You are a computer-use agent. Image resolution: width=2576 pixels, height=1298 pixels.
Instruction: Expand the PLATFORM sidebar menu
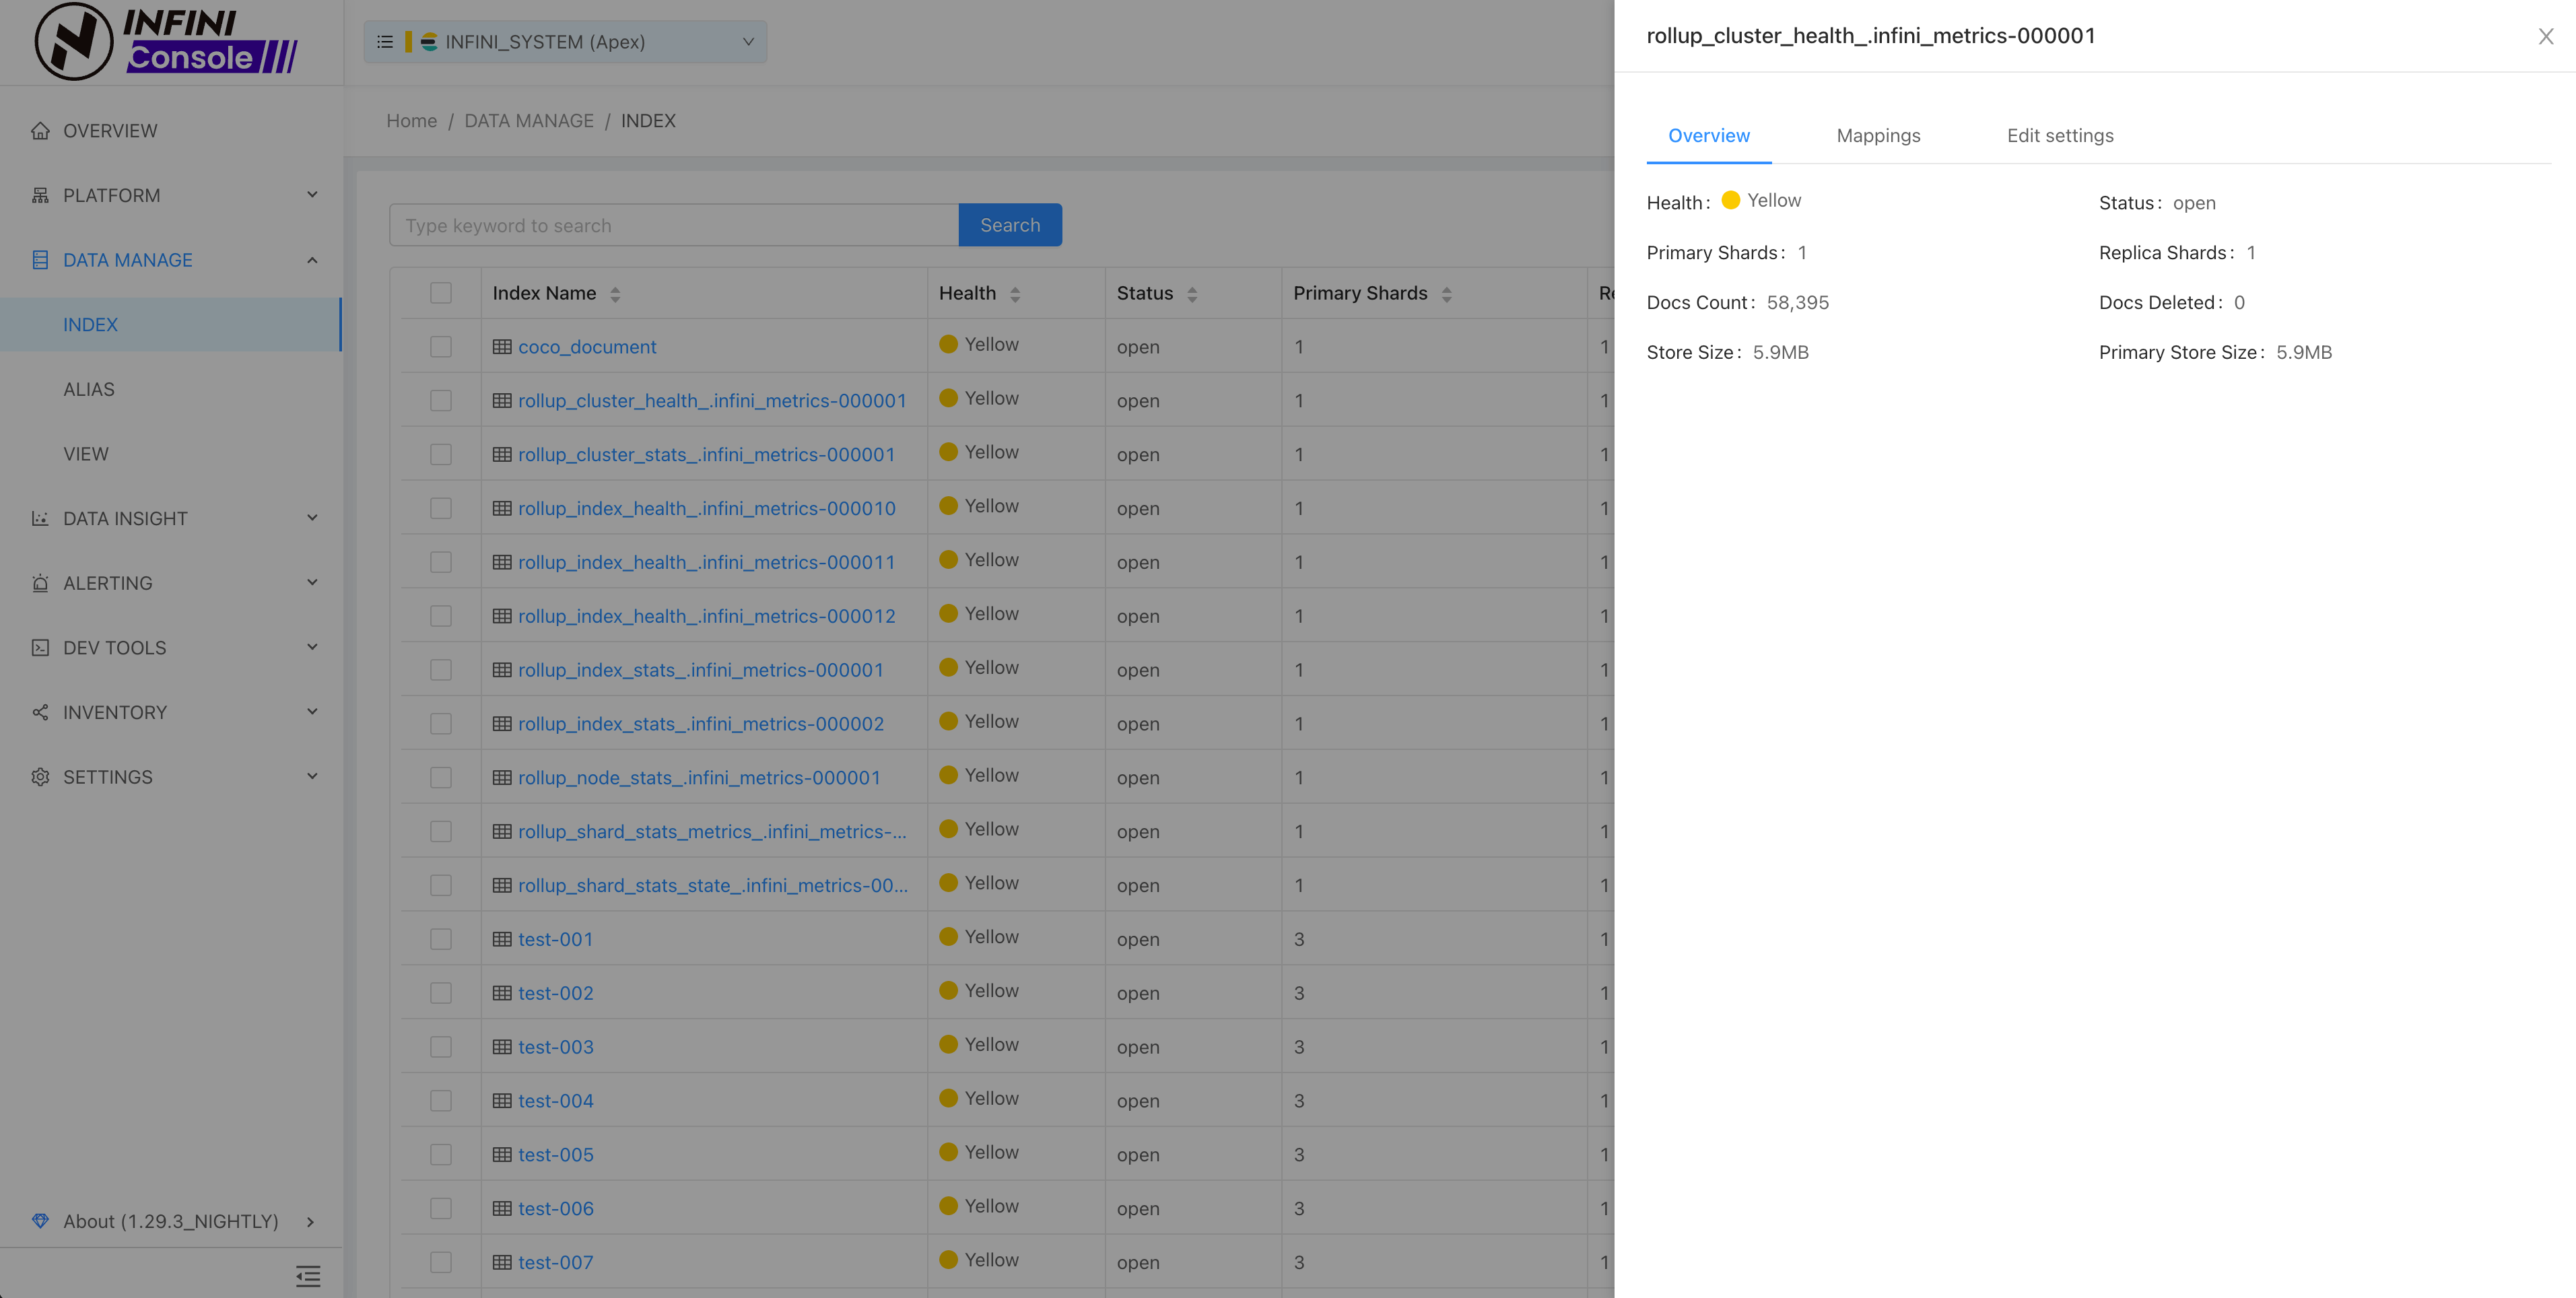(312, 195)
